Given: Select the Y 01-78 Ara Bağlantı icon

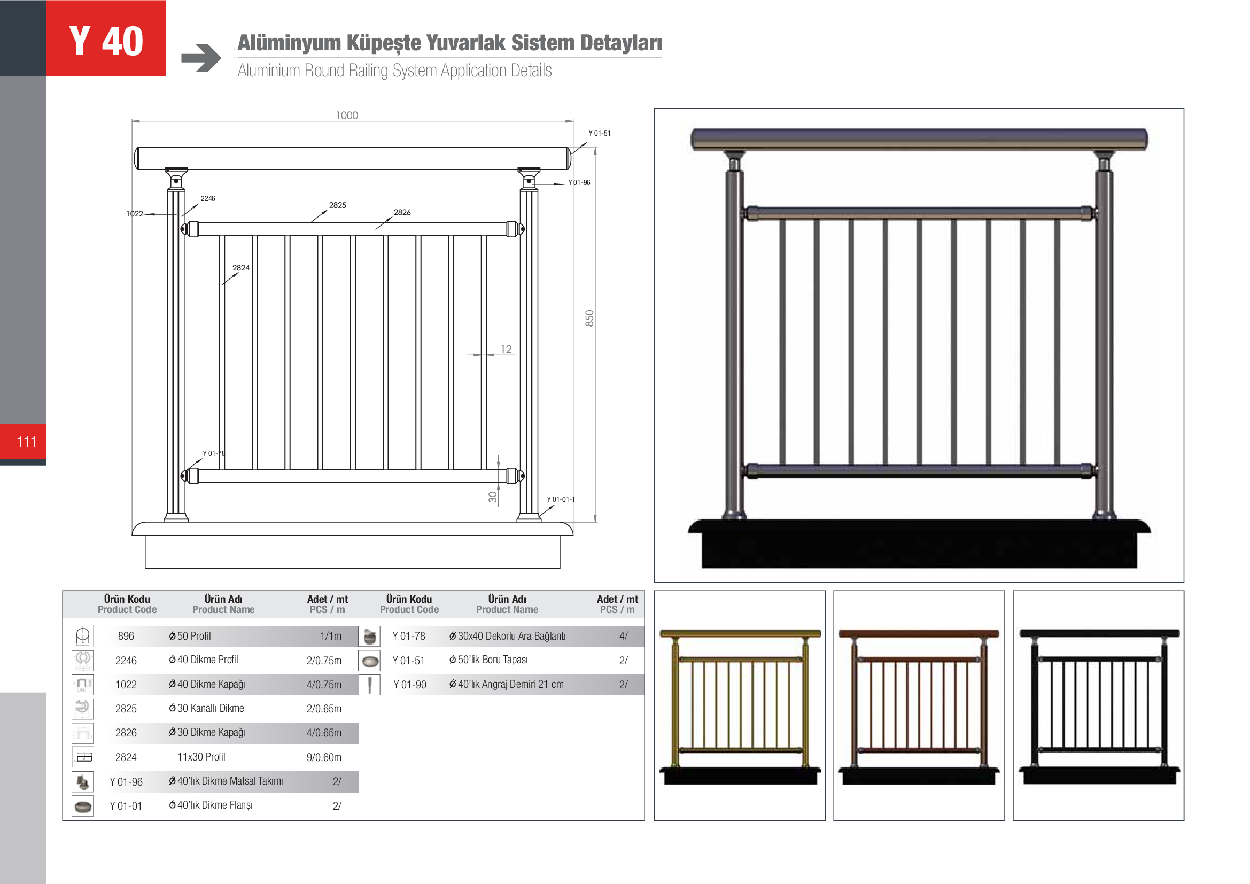Looking at the screenshot, I should (x=369, y=636).
